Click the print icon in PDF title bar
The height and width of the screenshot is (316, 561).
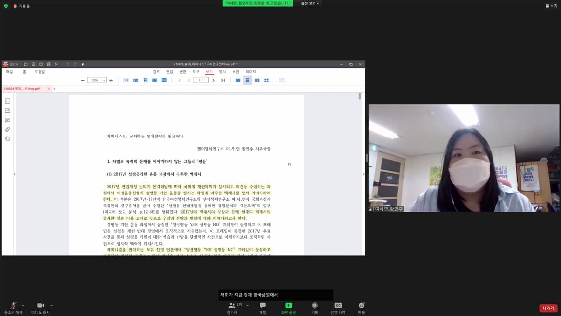point(48,64)
